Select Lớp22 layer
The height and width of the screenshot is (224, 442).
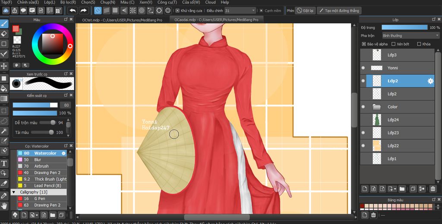[x=398, y=146]
